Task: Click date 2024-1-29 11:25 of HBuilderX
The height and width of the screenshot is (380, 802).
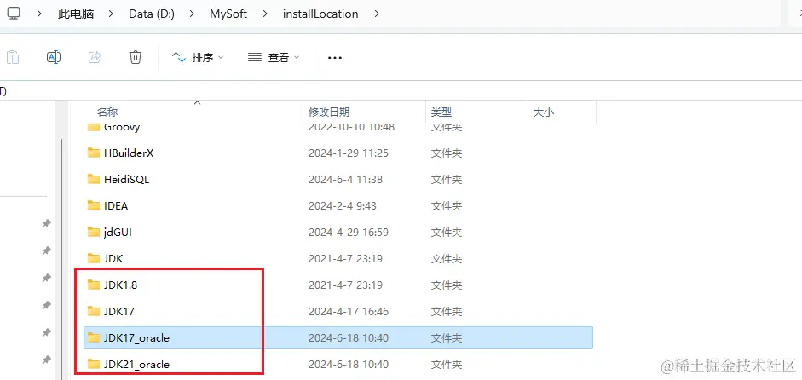Action: (x=349, y=153)
